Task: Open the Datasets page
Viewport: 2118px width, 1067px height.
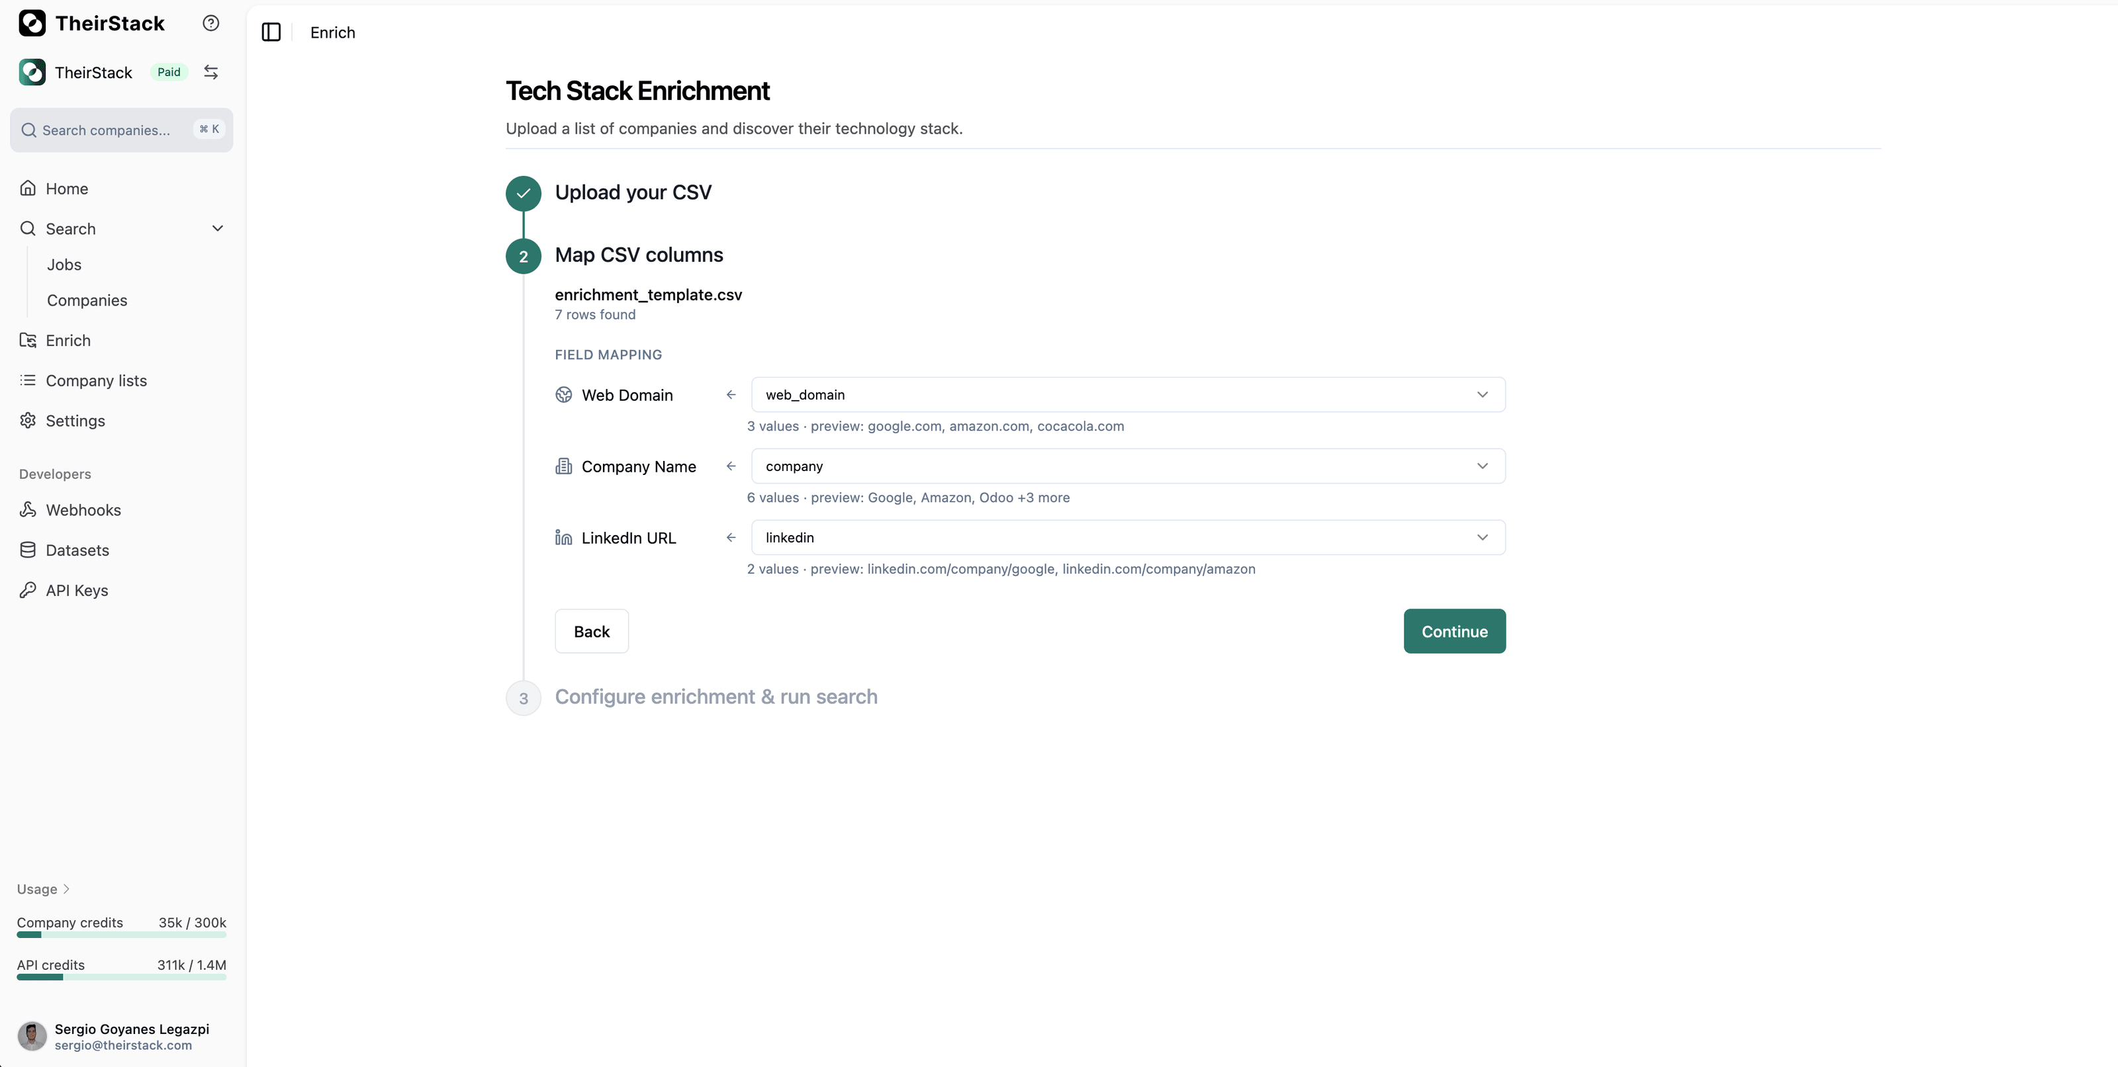Action: point(77,550)
